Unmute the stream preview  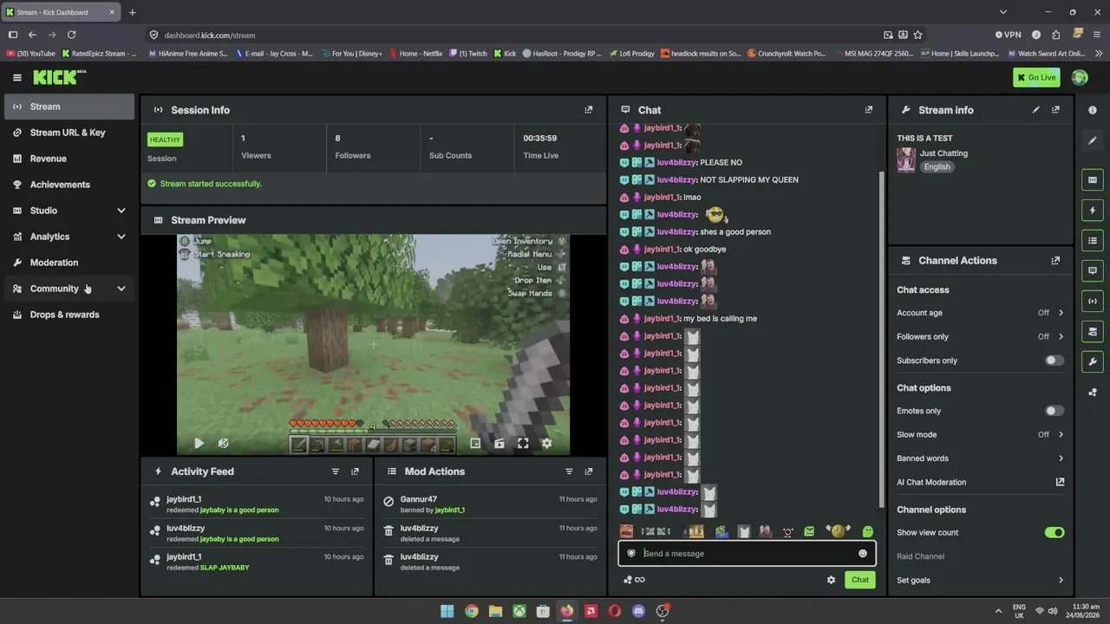coord(223,444)
